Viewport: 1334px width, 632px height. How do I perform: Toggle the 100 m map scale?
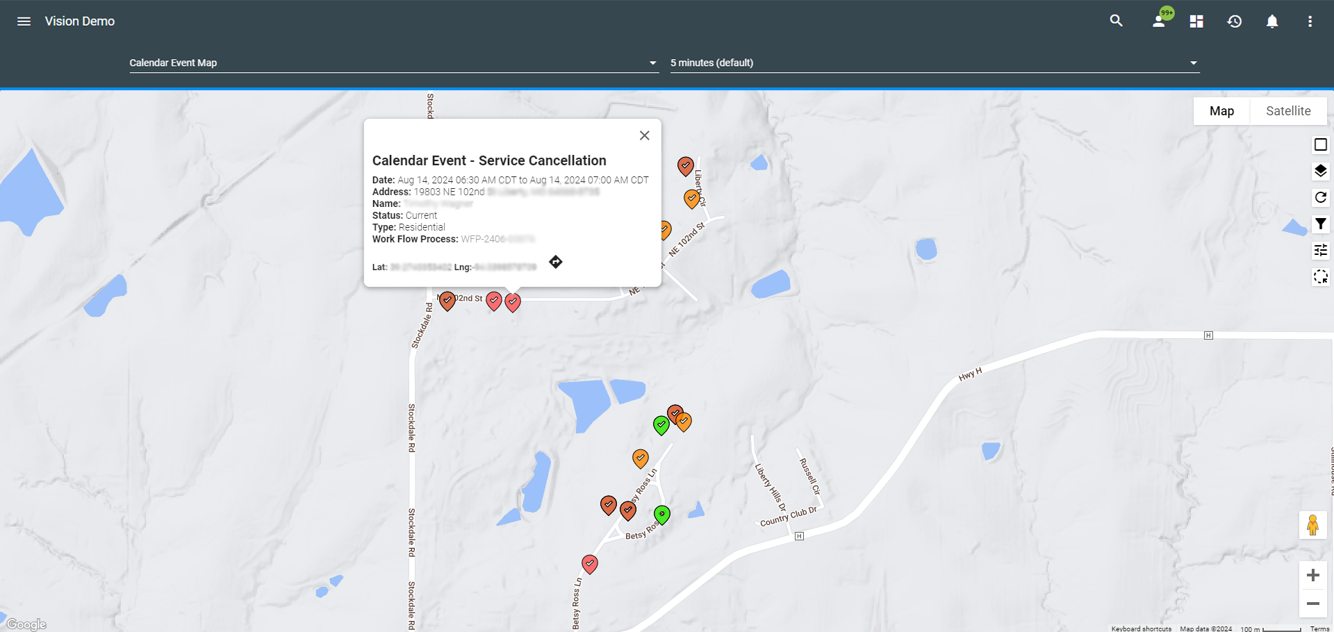[1271, 629]
